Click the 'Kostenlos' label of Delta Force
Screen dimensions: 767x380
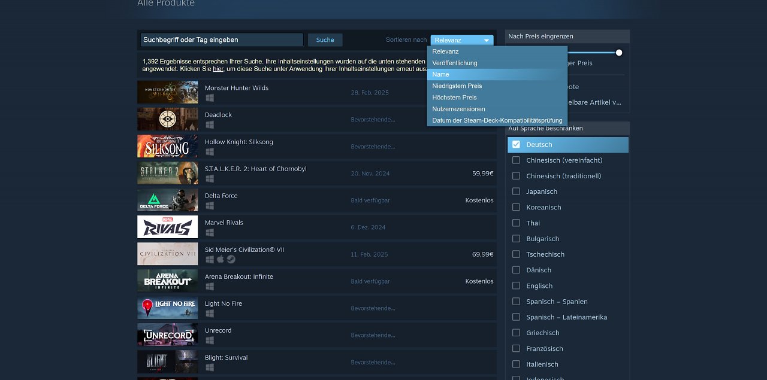pos(479,200)
